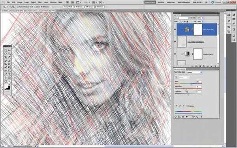This screenshot has height=148, width=237.
Task: Toggle adjustment layer visibility in Adjustments panel
Action: (187, 117)
